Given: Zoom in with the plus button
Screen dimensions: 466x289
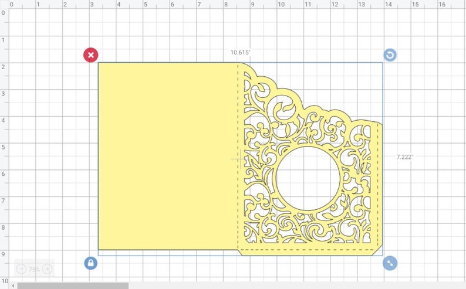Looking at the screenshot, I should click(48, 269).
